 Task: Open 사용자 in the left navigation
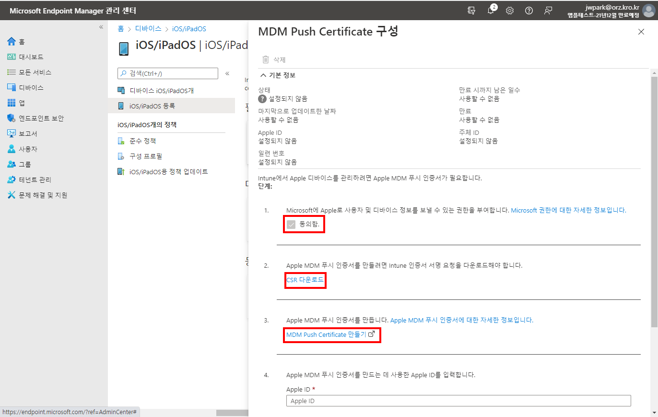(22, 149)
